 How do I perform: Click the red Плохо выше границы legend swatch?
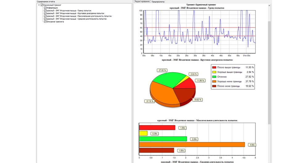point(214,67)
